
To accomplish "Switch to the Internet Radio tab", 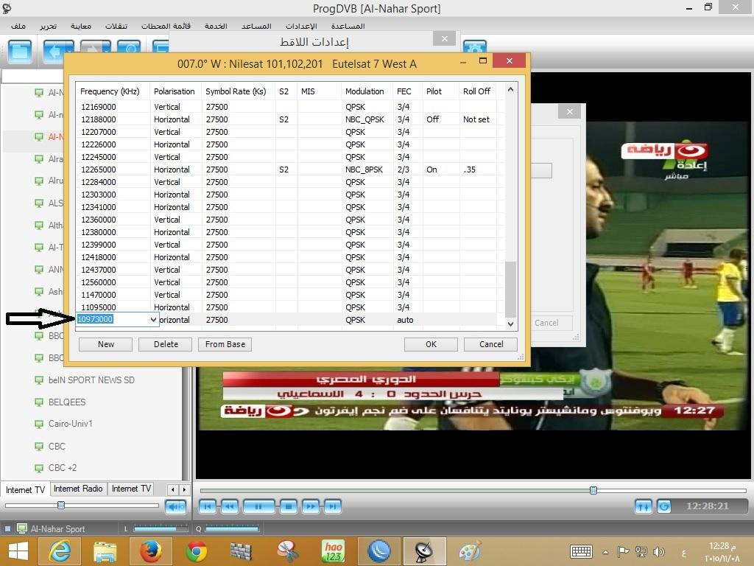I will point(78,489).
